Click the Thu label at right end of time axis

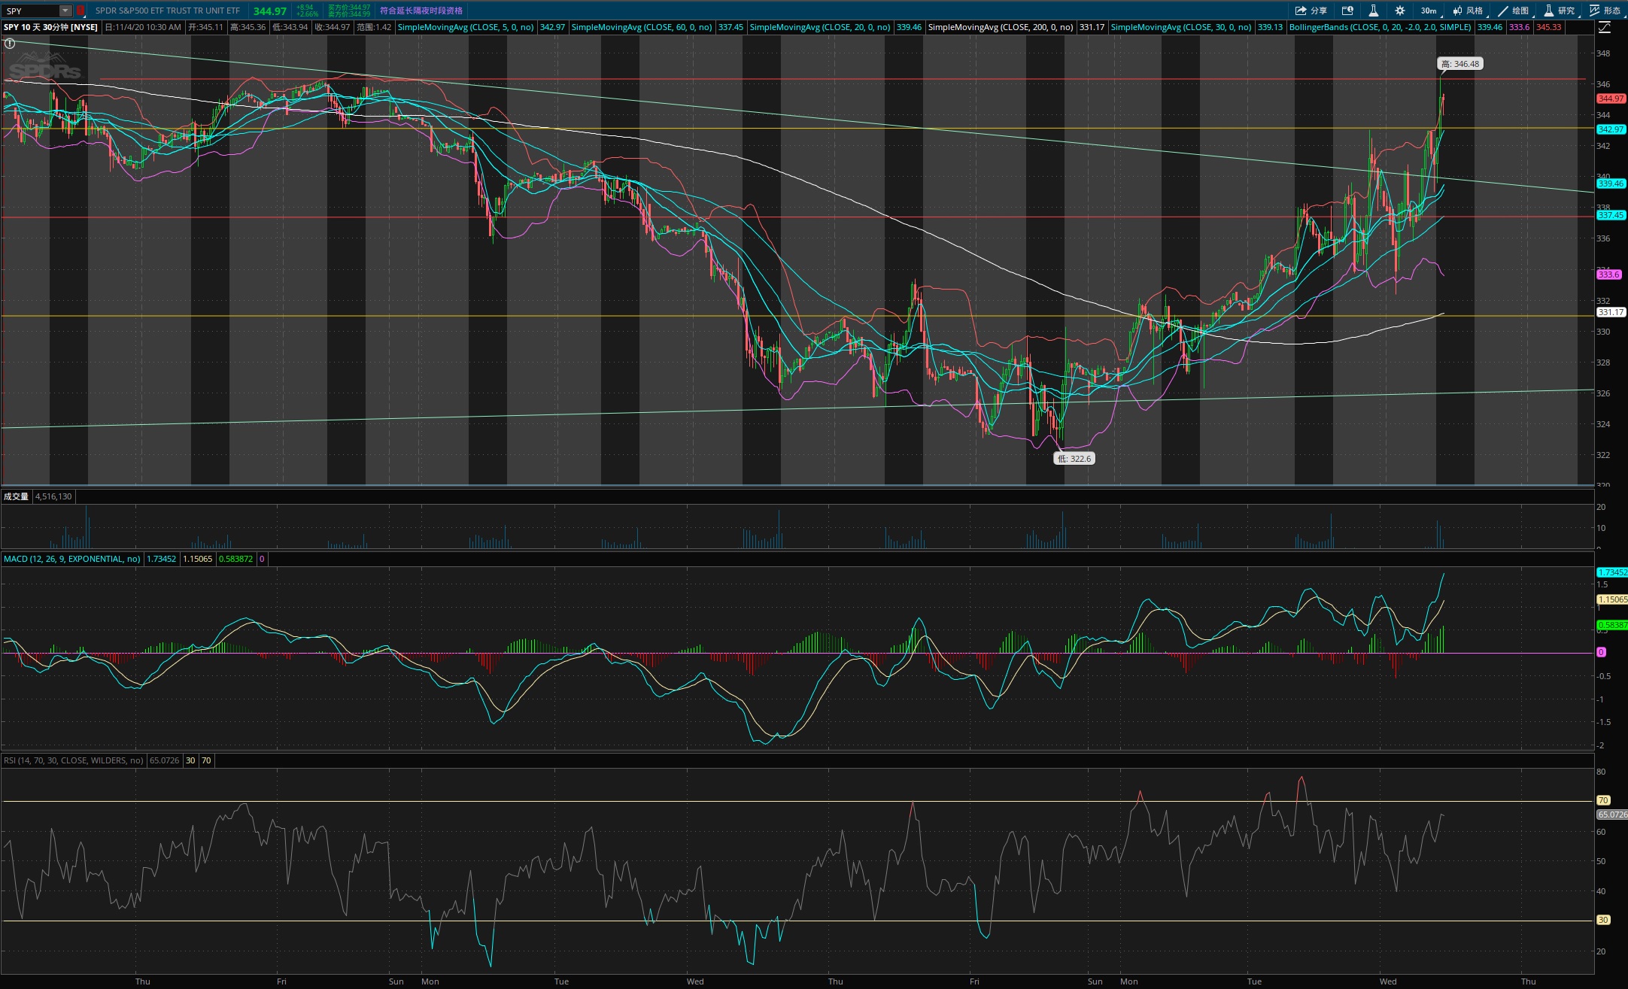pos(1529,981)
